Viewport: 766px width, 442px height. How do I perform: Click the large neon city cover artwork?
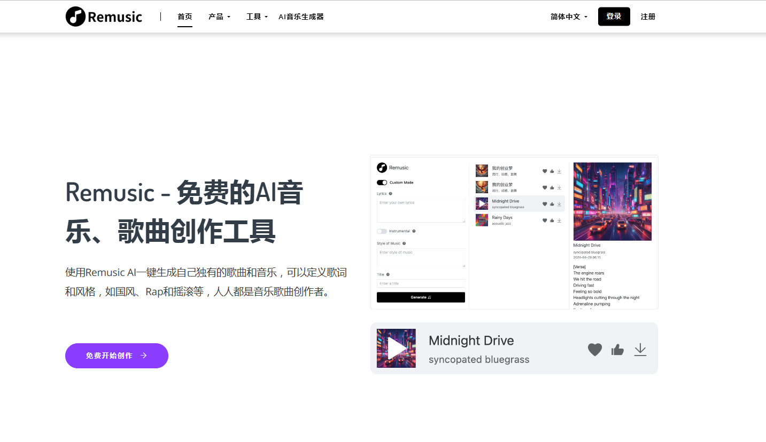613,201
